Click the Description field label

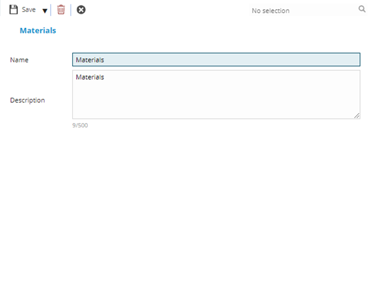27,100
